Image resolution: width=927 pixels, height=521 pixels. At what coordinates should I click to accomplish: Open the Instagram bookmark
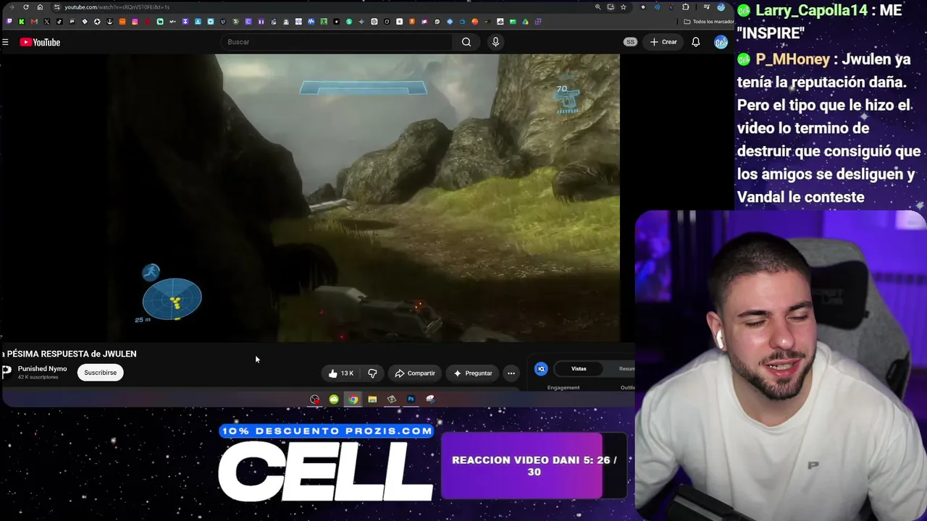[x=135, y=22]
